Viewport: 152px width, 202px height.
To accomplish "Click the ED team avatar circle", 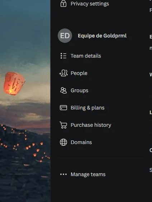I will [65, 36].
